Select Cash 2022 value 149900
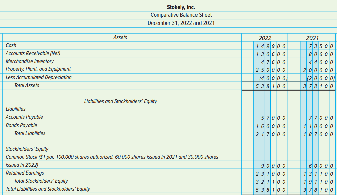337x195 pixels. (271, 46)
